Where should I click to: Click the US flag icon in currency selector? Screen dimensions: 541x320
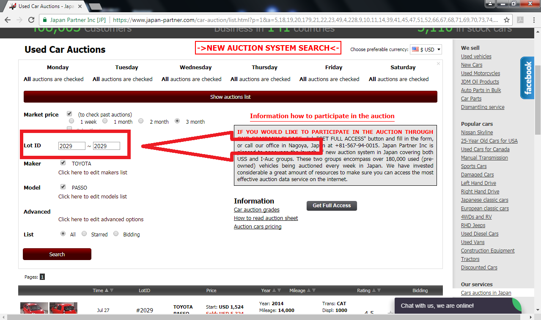[x=416, y=49]
